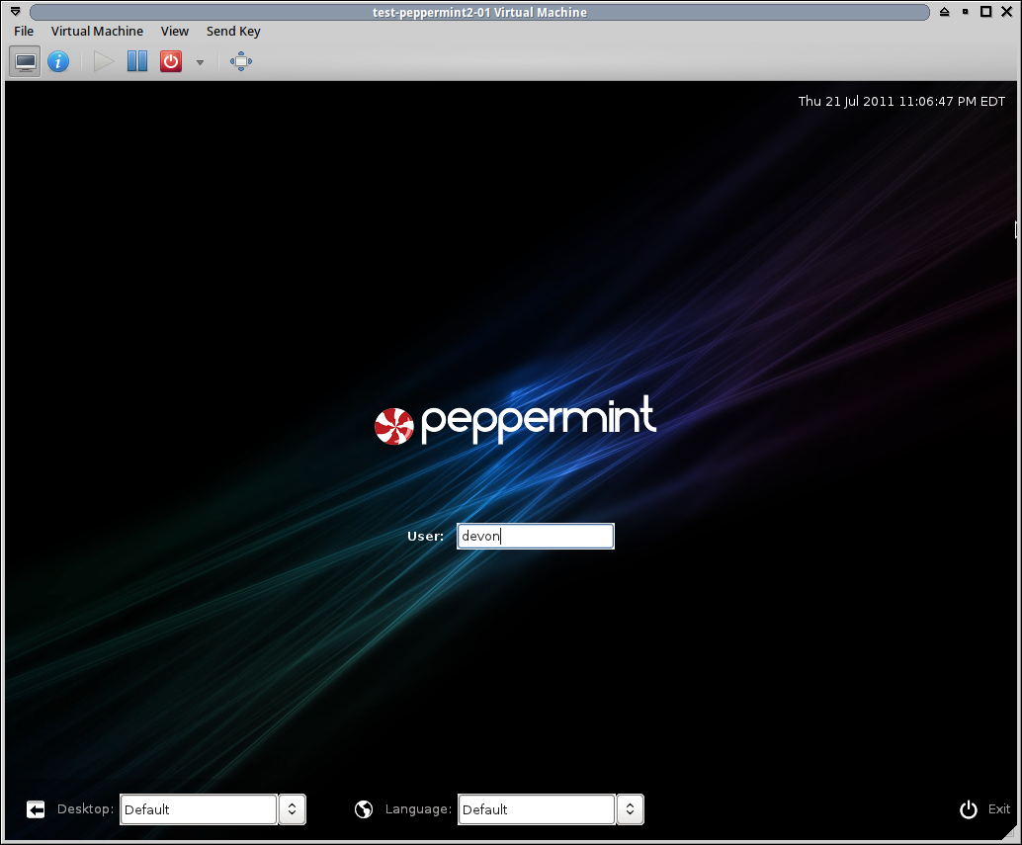Click the Desktop: label
The image size is (1022, 845).
click(x=85, y=809)
